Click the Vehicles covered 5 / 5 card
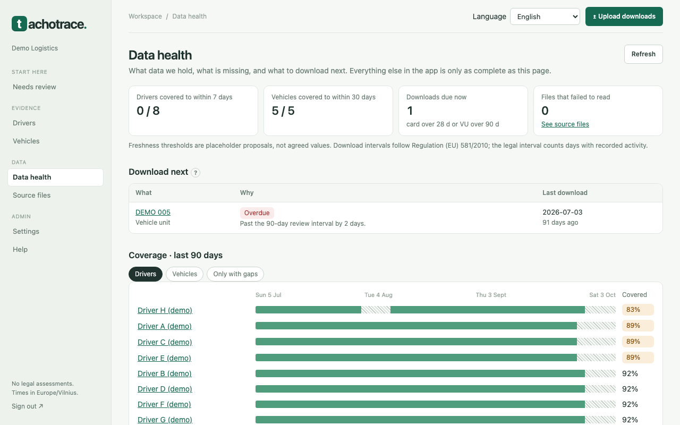Viewport: 680px width, 425px height. (x=328, y=110)
